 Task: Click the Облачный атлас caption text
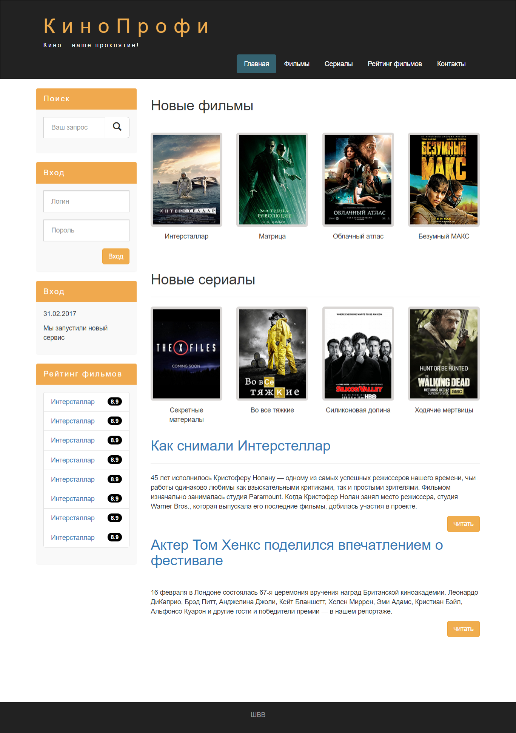click(x=358, y=236)
